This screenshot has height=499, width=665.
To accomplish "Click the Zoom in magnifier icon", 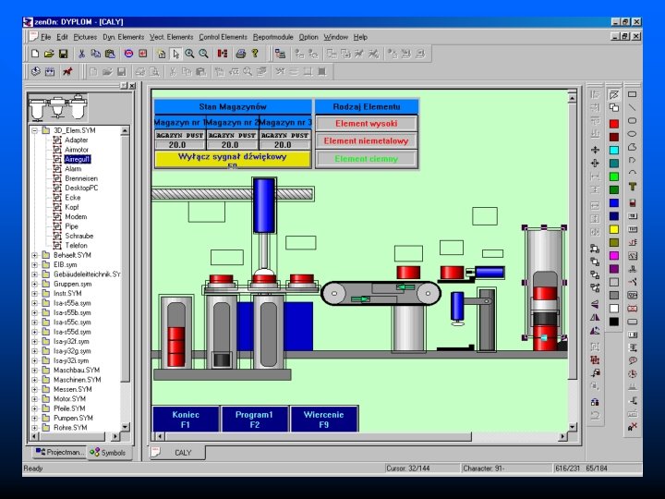I will click(189, 54).
